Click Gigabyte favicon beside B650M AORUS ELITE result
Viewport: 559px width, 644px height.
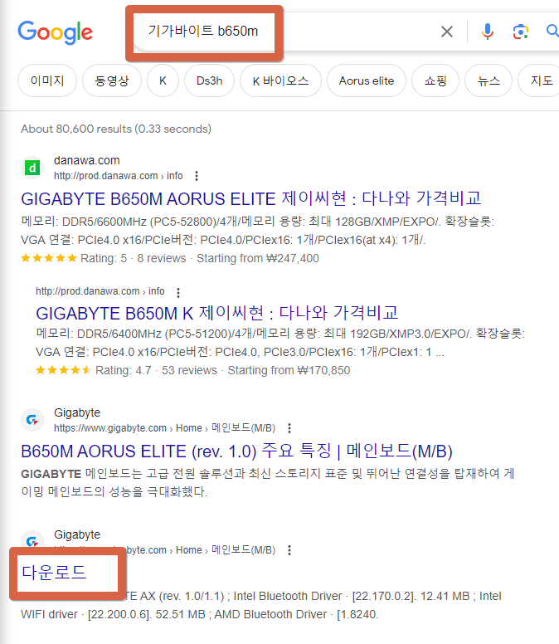point(32,420)
